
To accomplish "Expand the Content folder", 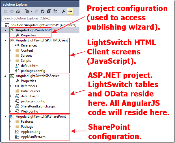I will [10, 50].
